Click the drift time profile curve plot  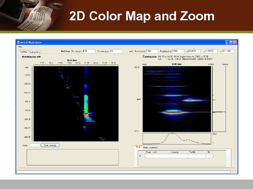(x=177, y=138)
